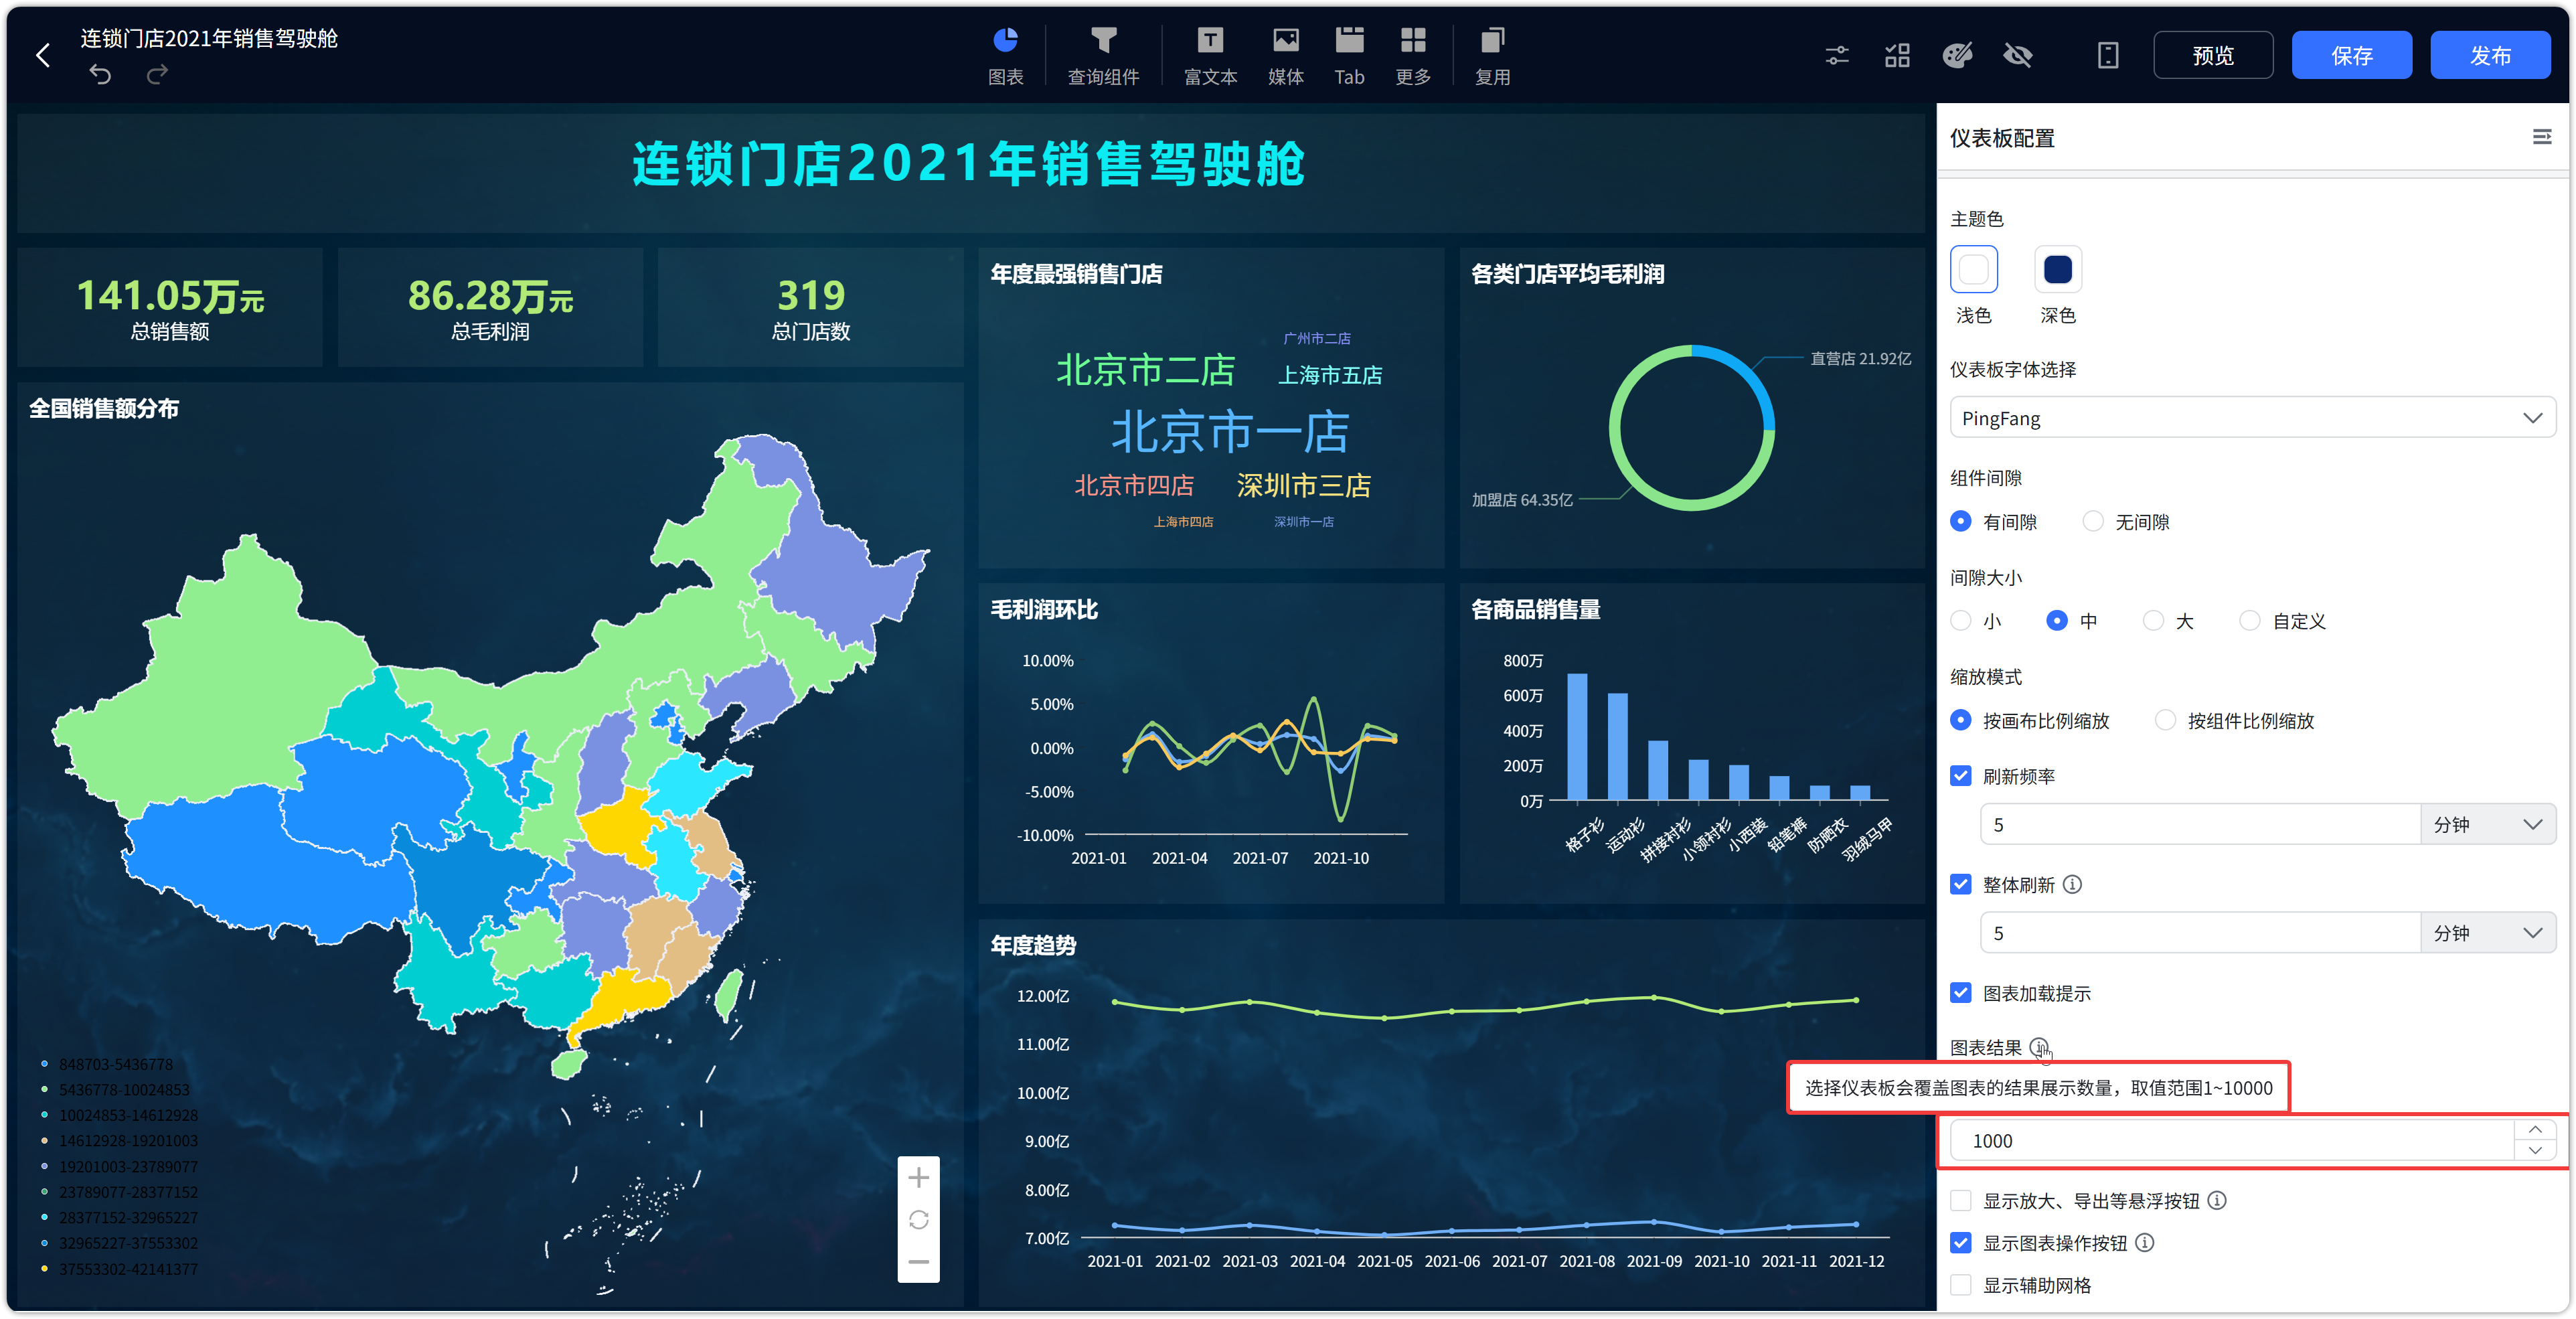The image size is (2576, 1319).
Task: Click the 直营店 21.92亿 donut label
Action: pyautogui.click(x=1860, y=358)
